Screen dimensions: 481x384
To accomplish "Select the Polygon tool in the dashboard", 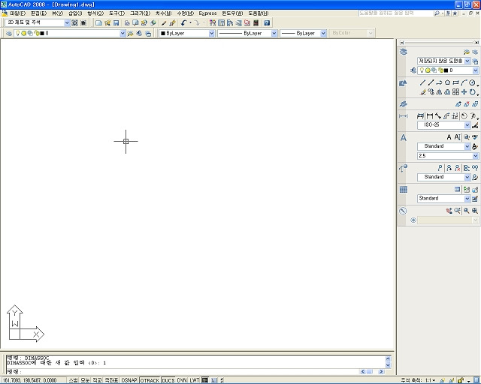I will (448, 82).
